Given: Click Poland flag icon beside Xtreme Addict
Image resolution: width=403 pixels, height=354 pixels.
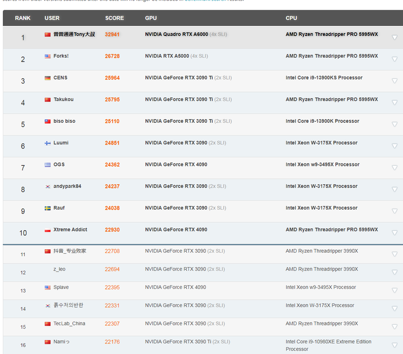Looking at the screenshot, I should click(x=48, y=230).
